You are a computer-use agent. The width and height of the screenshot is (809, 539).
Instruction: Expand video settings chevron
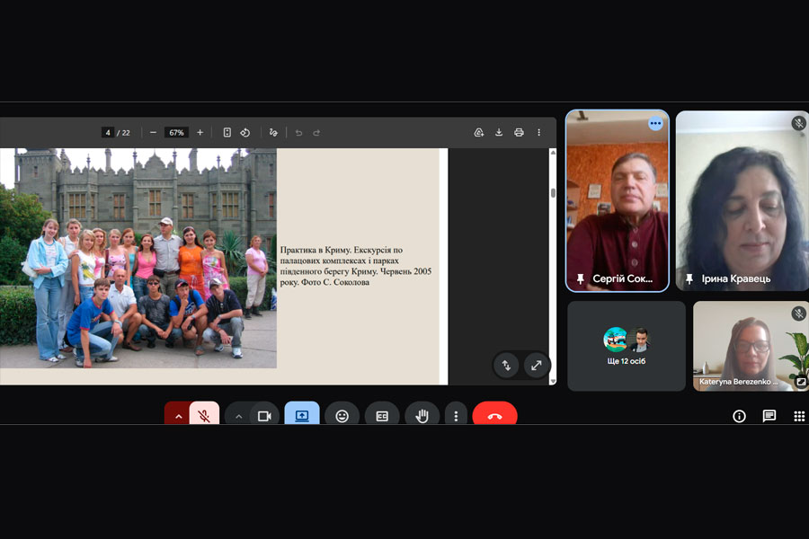point(238,416)
